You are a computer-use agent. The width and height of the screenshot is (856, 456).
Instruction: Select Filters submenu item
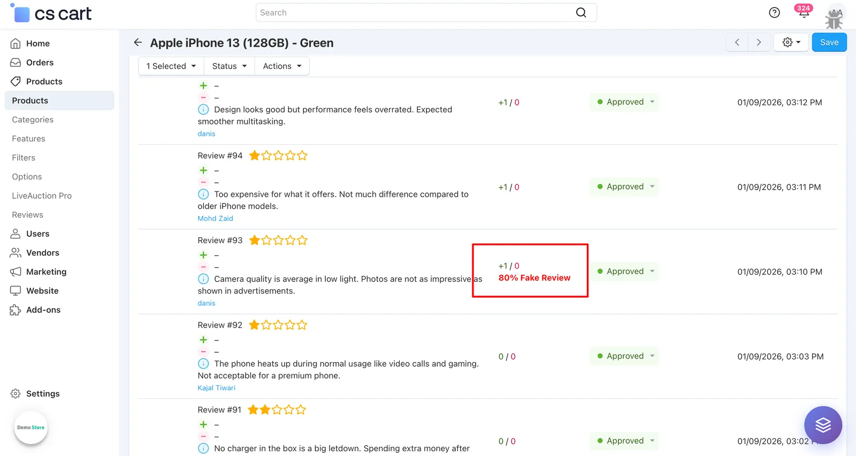click(x=24, y=158)
